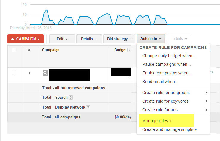Select Create and manage scripts entry
Viewport: 220px width, 141px height.
(x=169, y=129)
